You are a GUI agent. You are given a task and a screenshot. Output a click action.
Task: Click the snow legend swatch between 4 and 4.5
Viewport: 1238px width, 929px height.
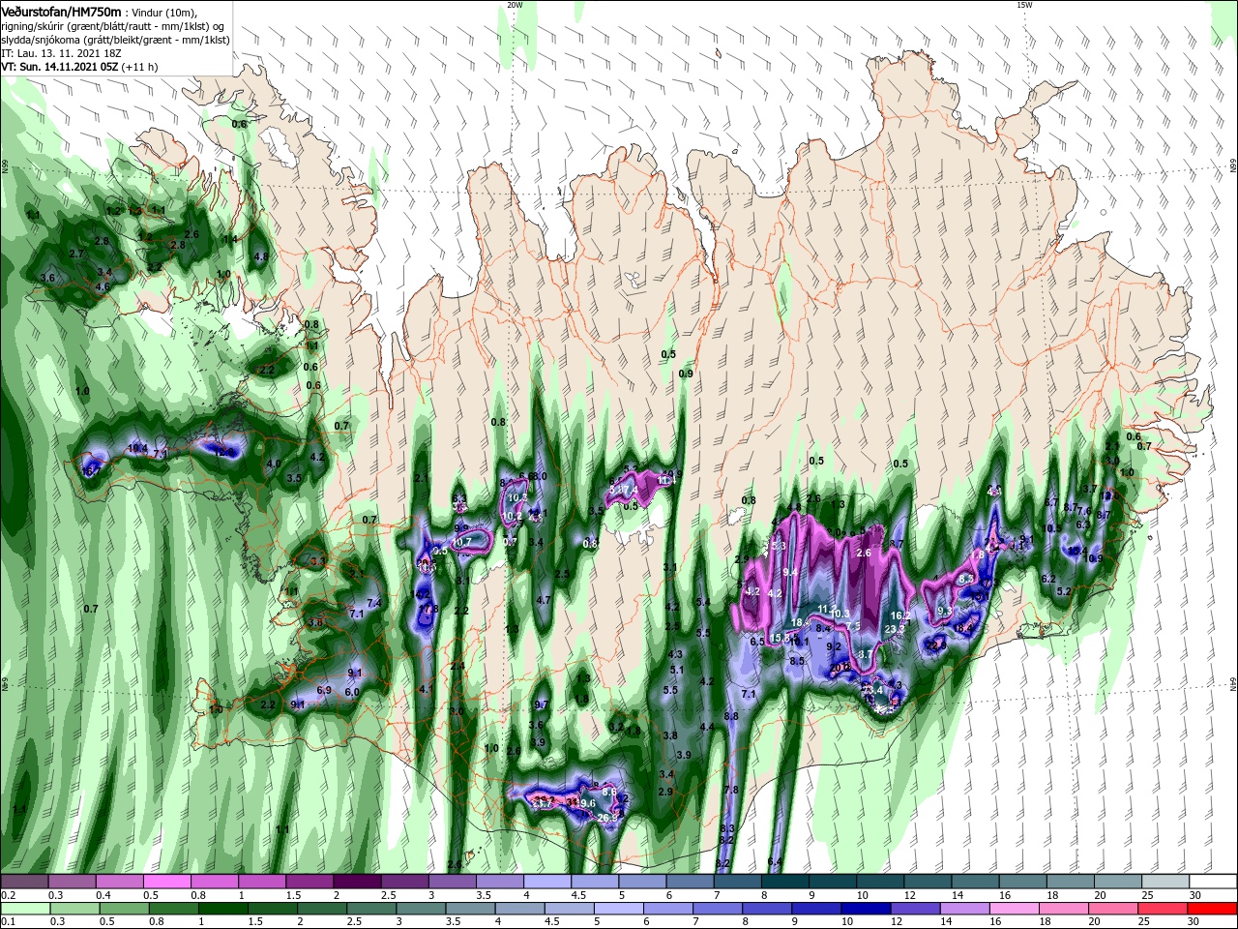547,882
